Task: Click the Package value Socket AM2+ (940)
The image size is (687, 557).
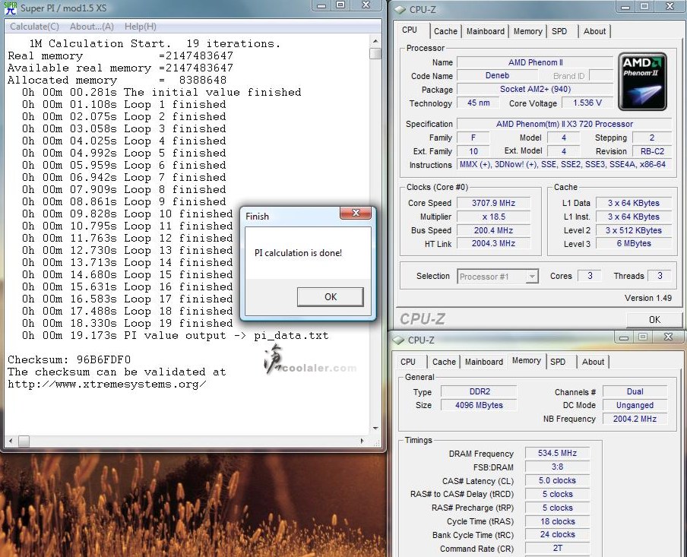Action: [x=535, y=89]
